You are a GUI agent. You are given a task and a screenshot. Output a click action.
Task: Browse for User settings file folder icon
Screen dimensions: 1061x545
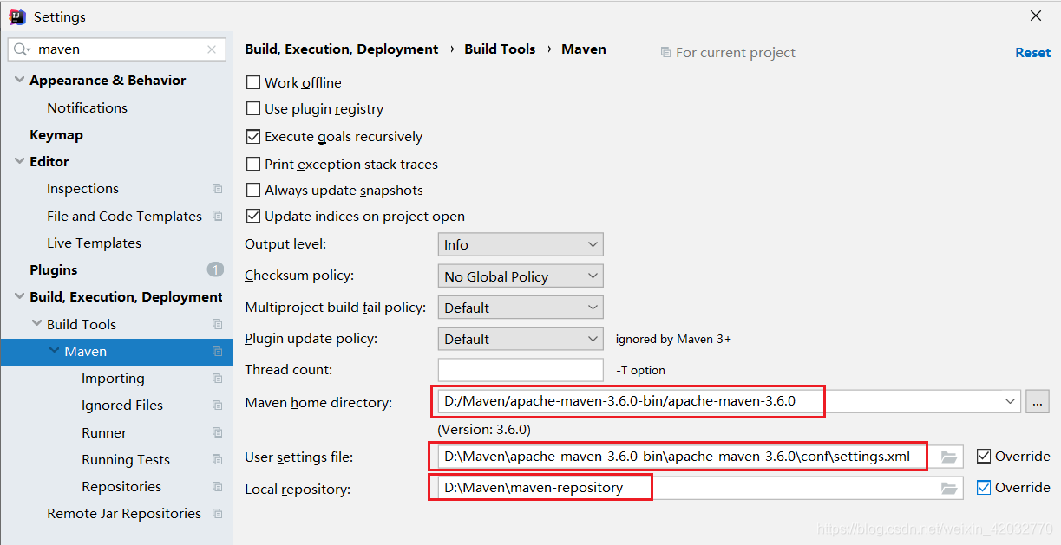[x=949, y=457]
